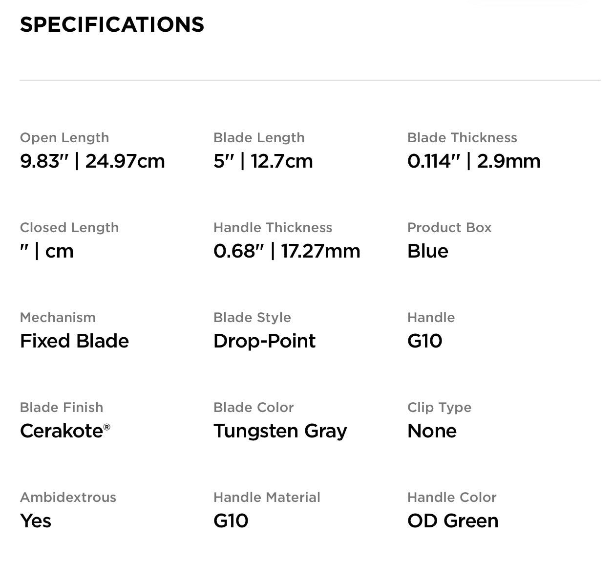The image size is (613, 564).
Task: Click the Mechanism label
Action: [x=58, y=318]
